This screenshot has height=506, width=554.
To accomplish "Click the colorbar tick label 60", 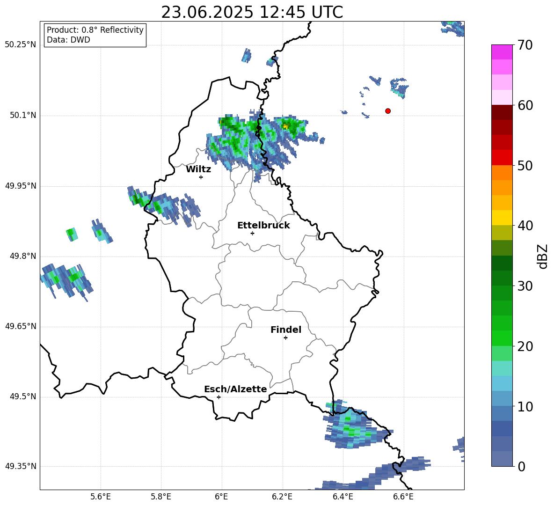I will [525, 105].
